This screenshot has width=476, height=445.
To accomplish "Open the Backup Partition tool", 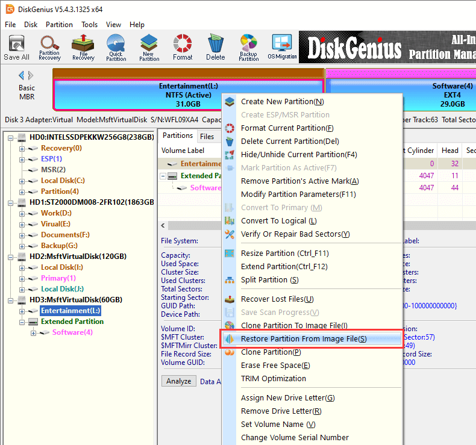I will (x=248, y=48).
